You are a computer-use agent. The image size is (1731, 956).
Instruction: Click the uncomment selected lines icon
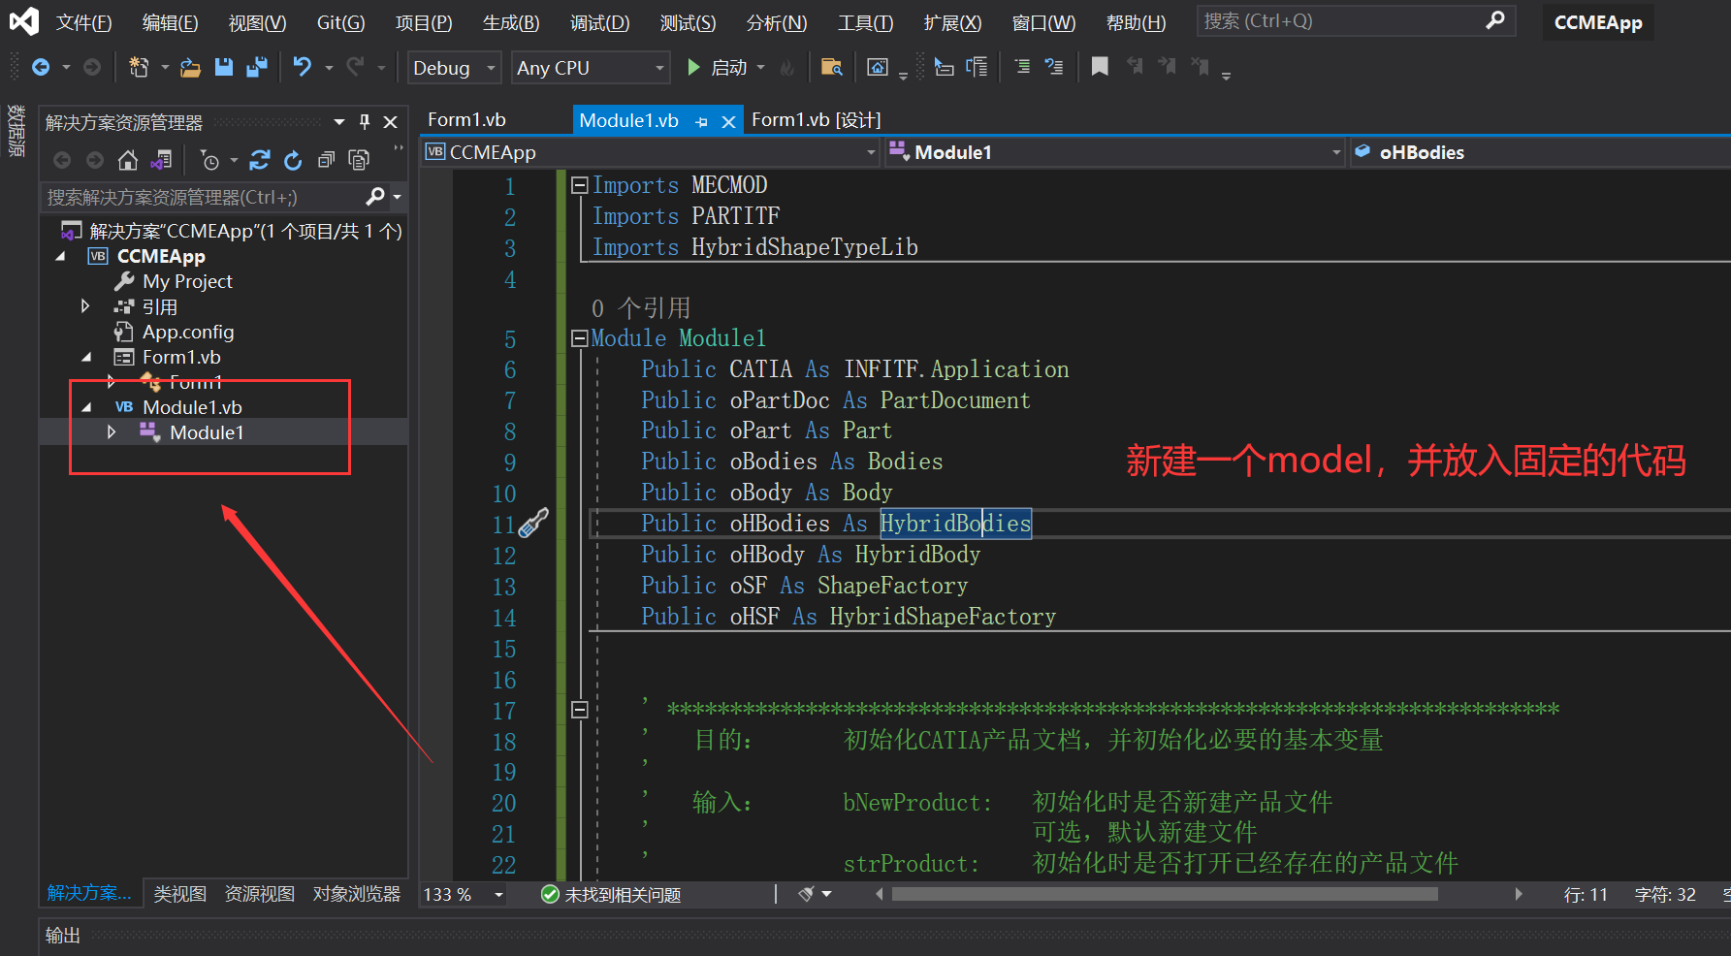1054,67
